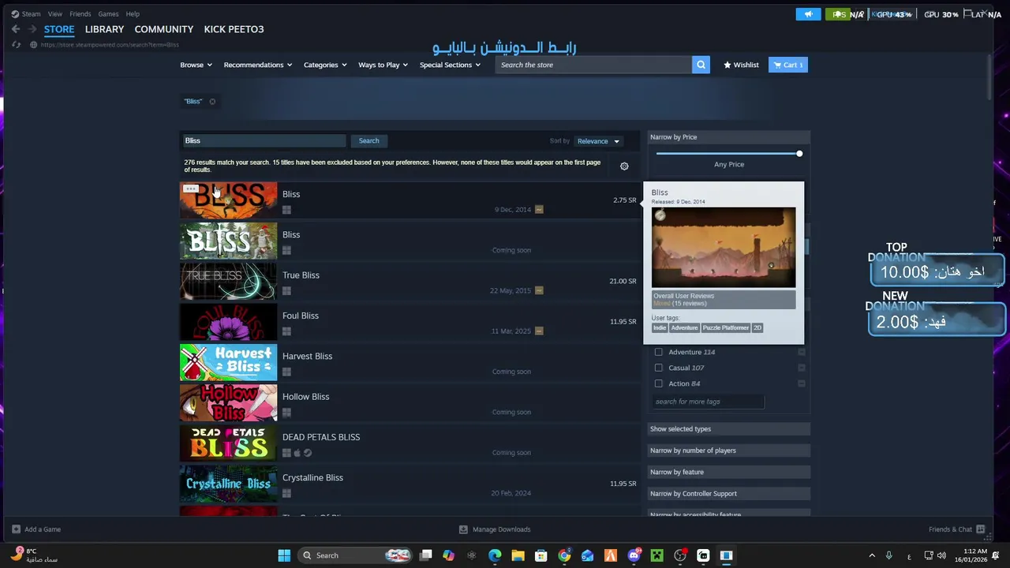This screenshot has width=1010, height=568.
Task: Open the Wishlist link
Action: (741, 65)
